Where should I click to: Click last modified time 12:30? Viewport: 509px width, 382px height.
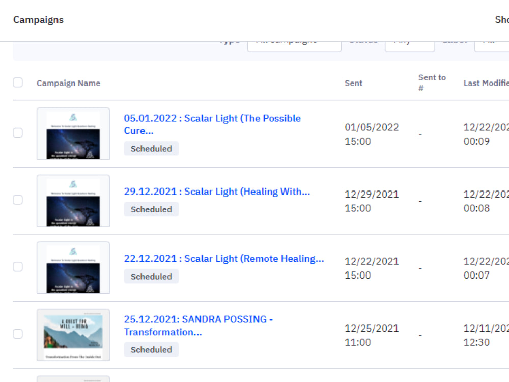click(476, 342)
